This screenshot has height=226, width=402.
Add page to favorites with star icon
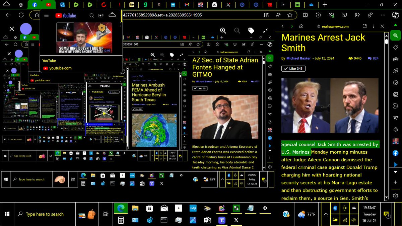290,15
